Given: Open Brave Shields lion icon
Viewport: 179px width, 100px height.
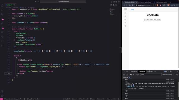Looking at the screenshot, I should click(x=157, y=5).
